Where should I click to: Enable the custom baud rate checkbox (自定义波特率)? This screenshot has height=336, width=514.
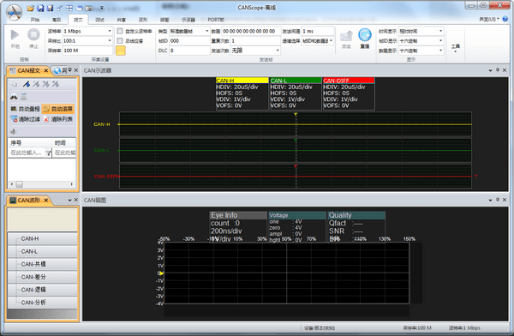120,31
